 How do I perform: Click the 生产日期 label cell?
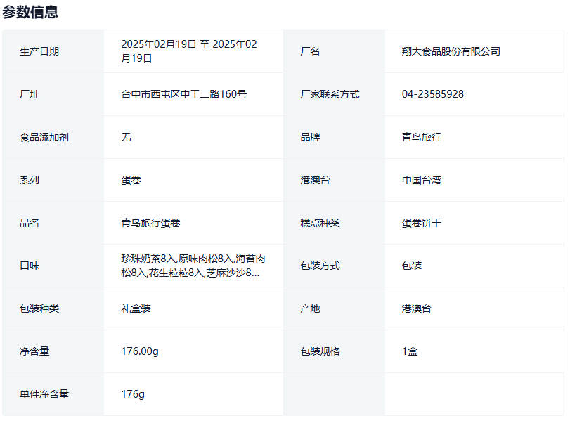click(x=39, y=51)
